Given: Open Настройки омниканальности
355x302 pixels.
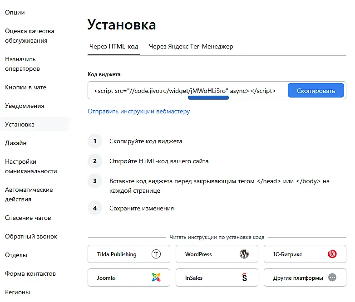Looking at the screenshot, I should (x=31, y=166).
